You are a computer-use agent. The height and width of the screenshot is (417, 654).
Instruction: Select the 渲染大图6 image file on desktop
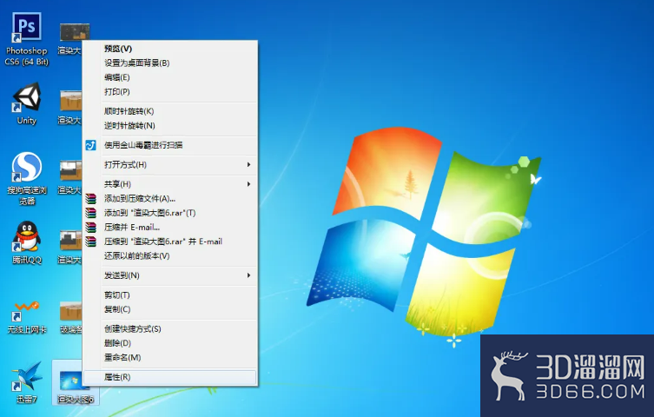pyautogui.click(x=75, y=383)
